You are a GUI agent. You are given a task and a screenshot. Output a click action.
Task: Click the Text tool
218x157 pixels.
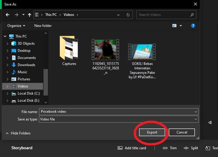211,148
